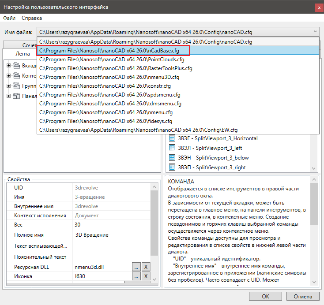Expand the first tree node in the Лента tab

click(x=8, y=66)
